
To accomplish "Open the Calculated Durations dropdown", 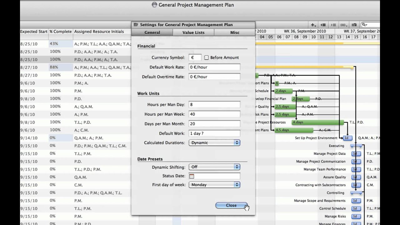I will (x=214, y=143).
